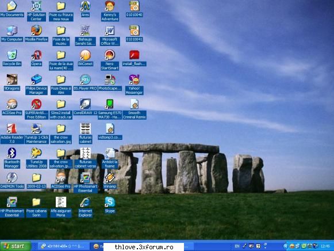The width and height of the screenshot is (334, 251).
Task: Open the CorelDRAW 12 shortcut
Action: 85,107
